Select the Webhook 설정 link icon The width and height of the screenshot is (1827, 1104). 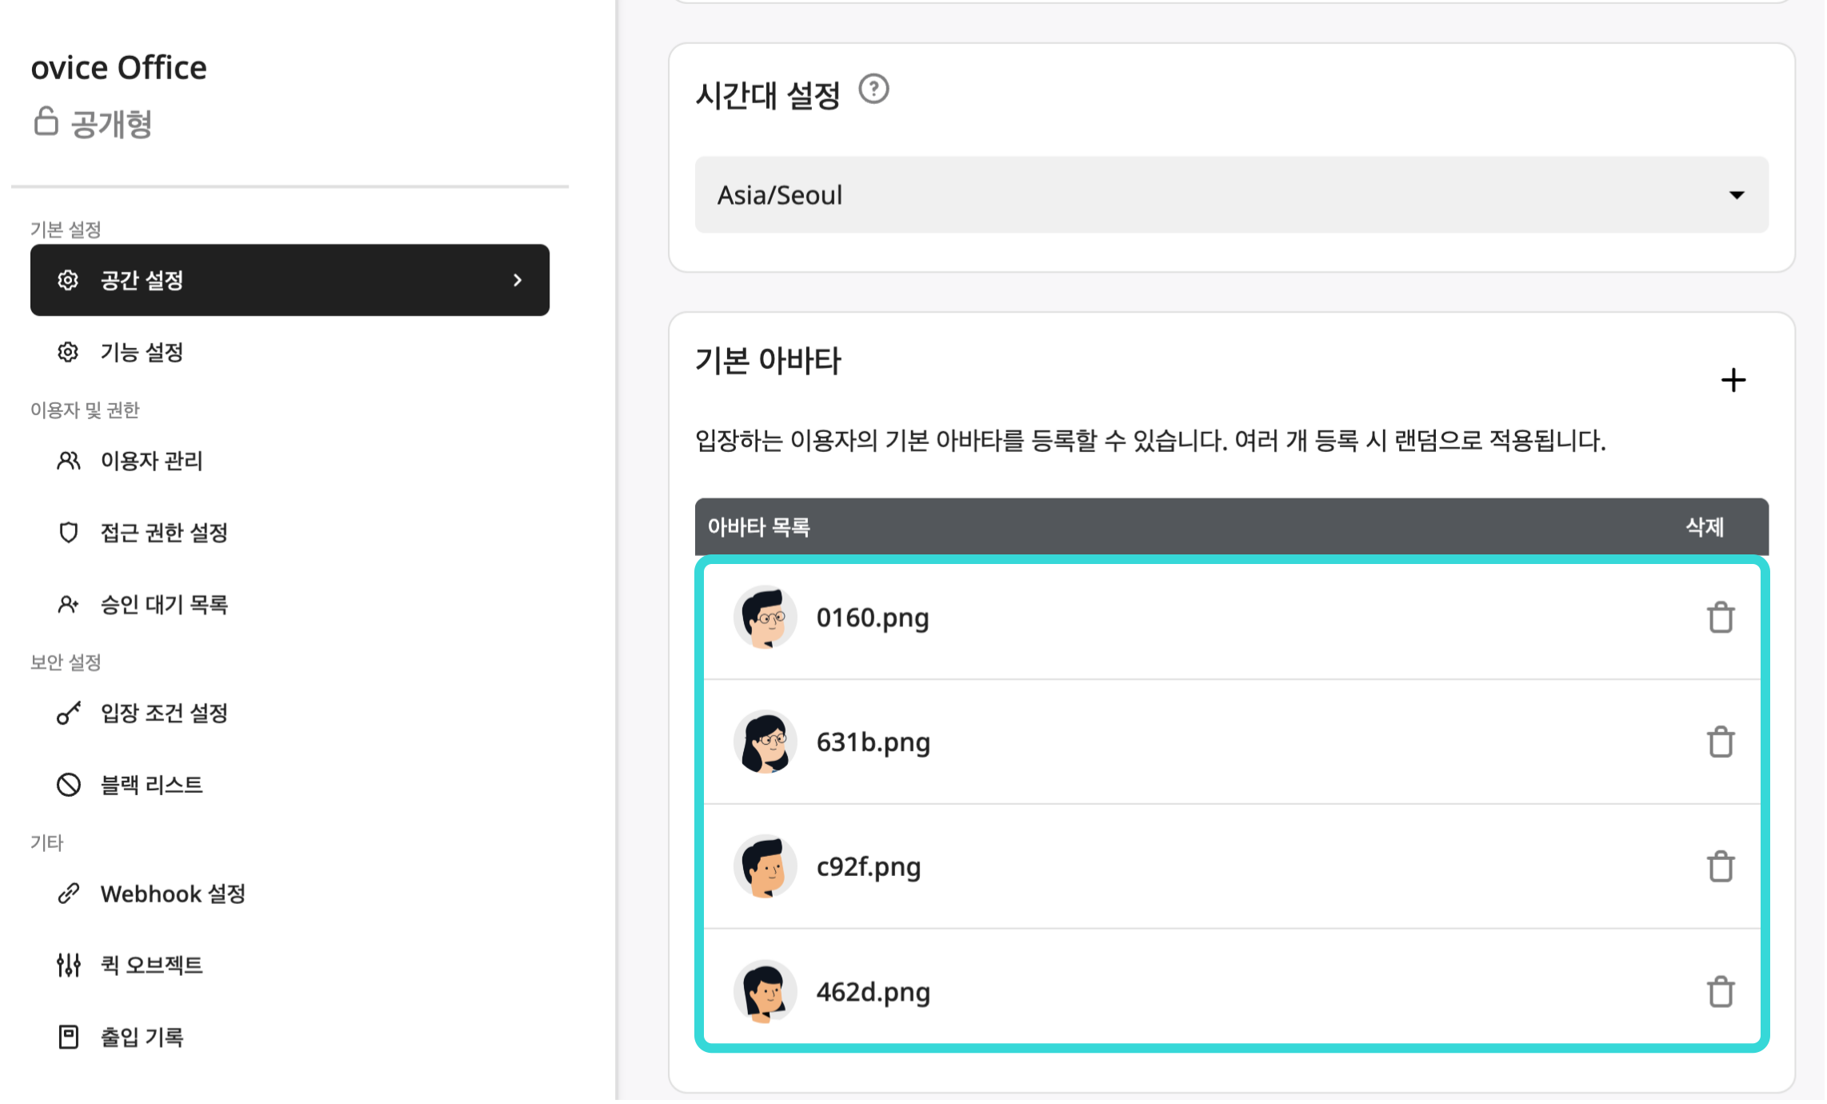(x=69, y=894)
